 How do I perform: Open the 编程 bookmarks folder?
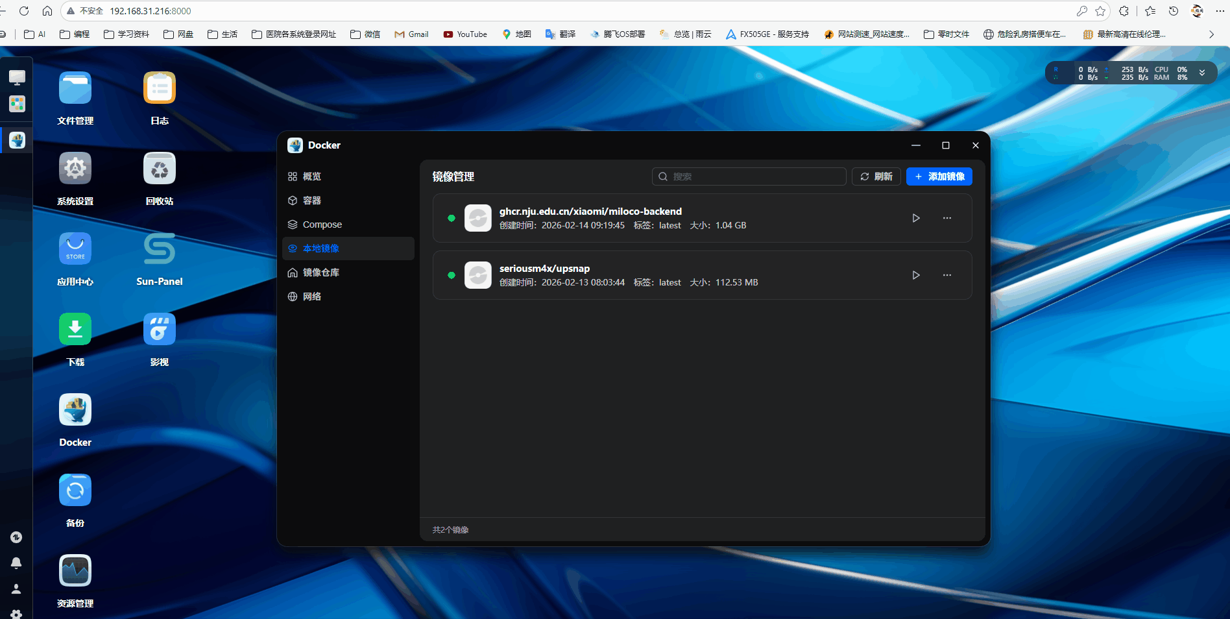click(x=75, y=34)
